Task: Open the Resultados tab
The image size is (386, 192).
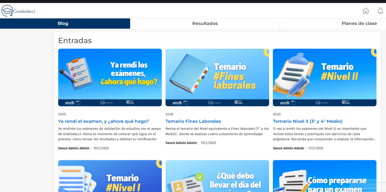Action: [x=205, y=23]
